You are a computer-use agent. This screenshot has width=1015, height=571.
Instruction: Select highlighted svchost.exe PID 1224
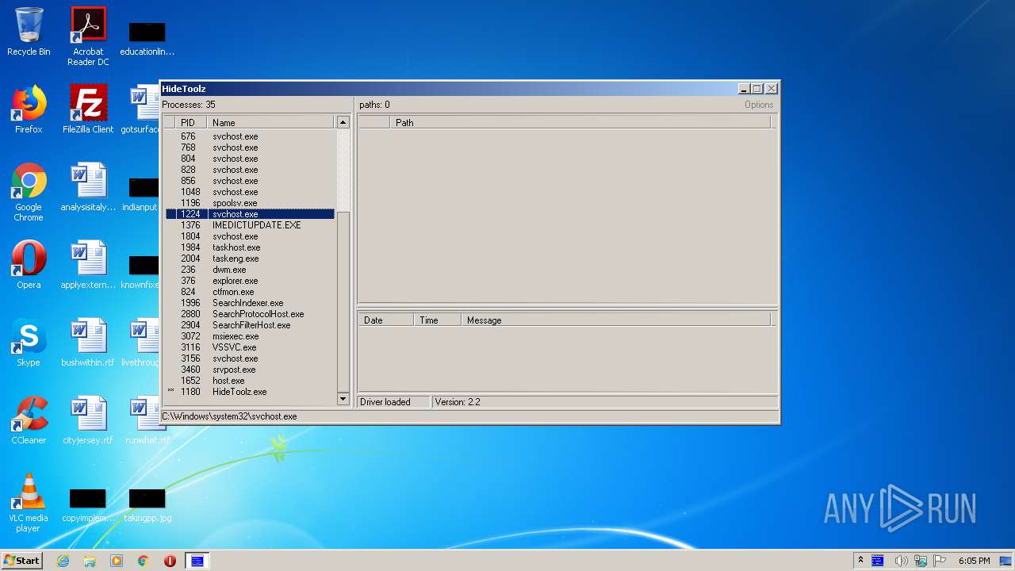[250, 214]
